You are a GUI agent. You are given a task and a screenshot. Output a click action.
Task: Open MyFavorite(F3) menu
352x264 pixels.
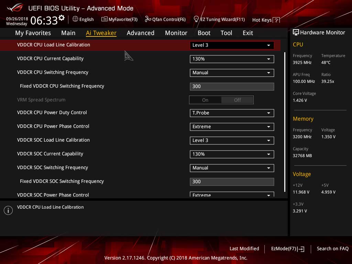(119, 19)
